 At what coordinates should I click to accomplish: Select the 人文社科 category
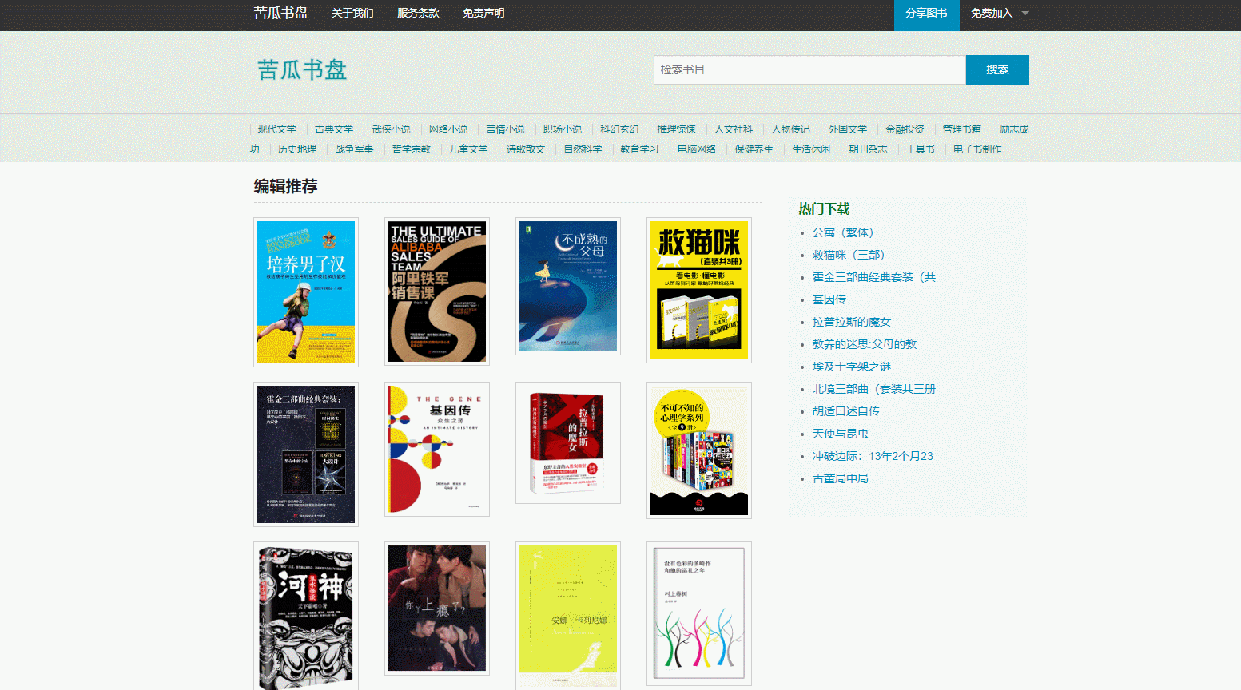click(734, 129)
